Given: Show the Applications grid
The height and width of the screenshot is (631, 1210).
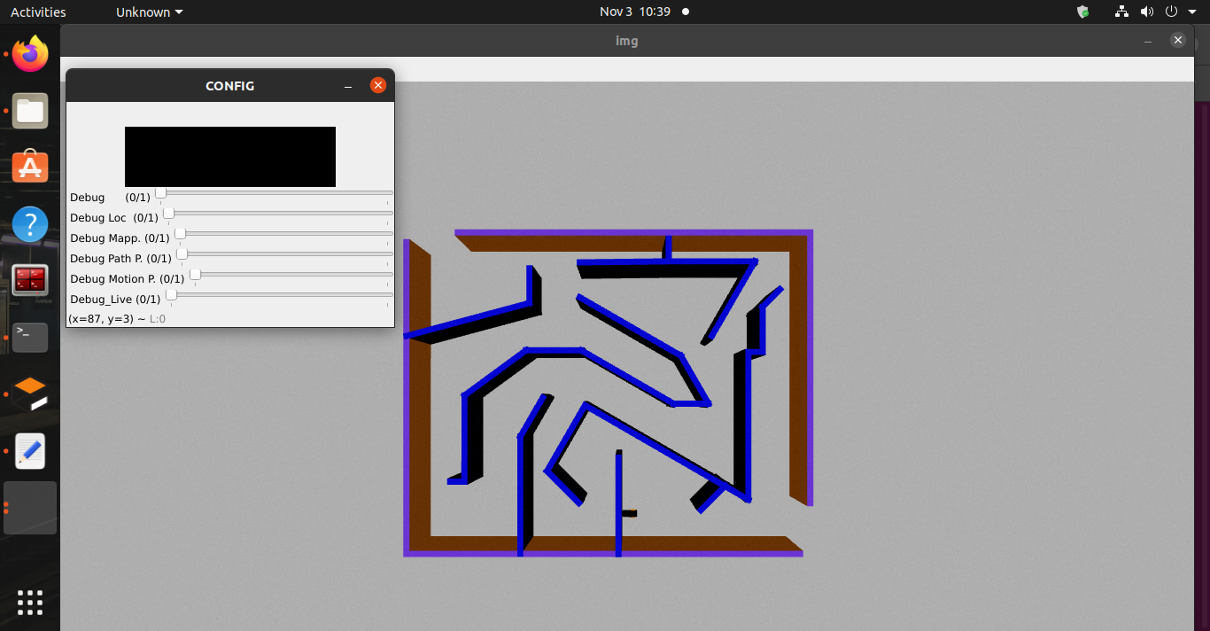Looking at the screenshot, I should [29, 603].
